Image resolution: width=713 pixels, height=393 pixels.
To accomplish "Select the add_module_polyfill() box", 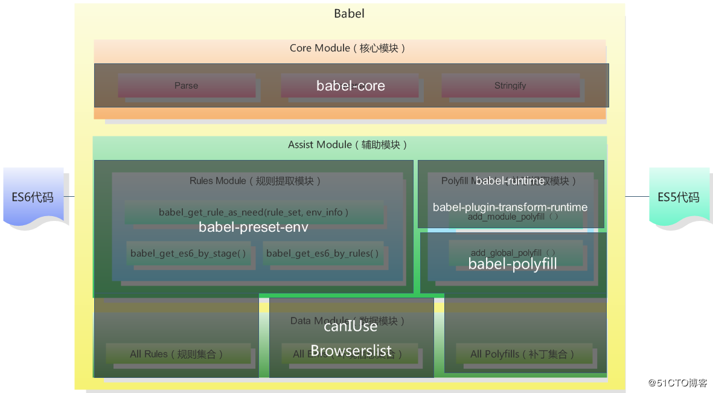I will pyautogui.click(x=513, y=217).
